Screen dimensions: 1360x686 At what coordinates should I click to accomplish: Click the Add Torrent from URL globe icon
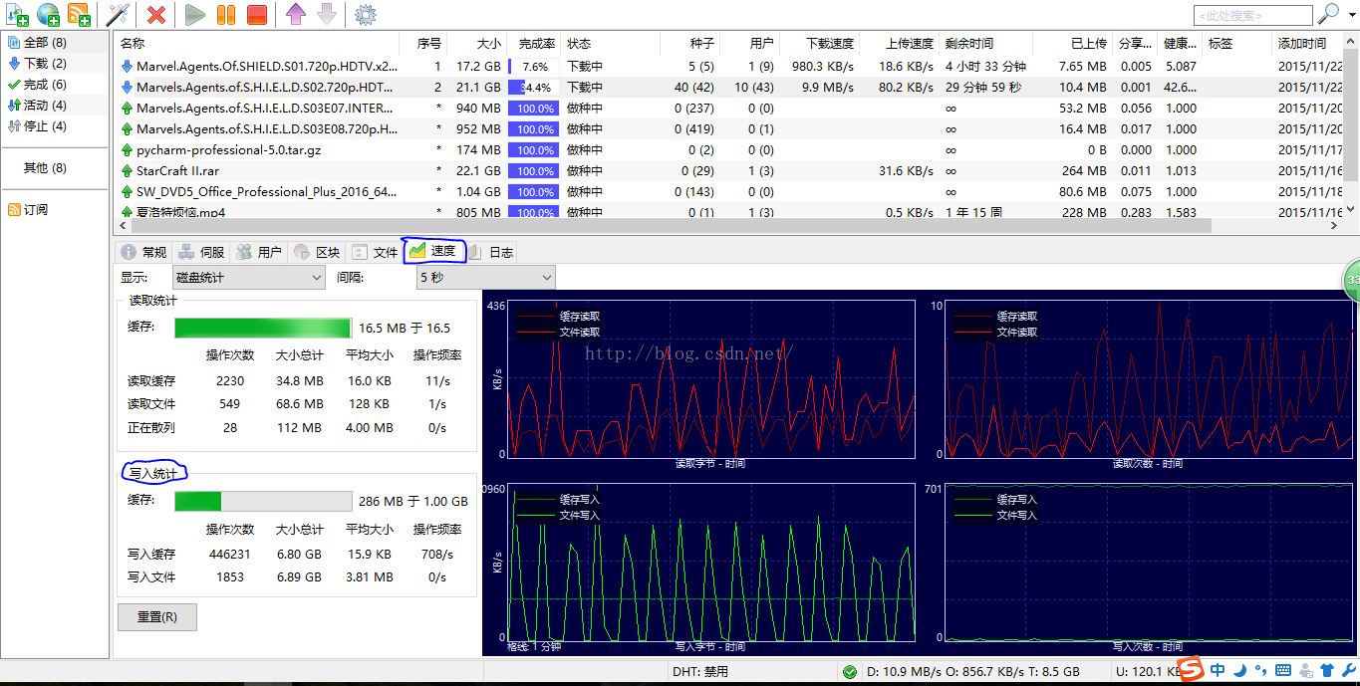coord(48,14)
